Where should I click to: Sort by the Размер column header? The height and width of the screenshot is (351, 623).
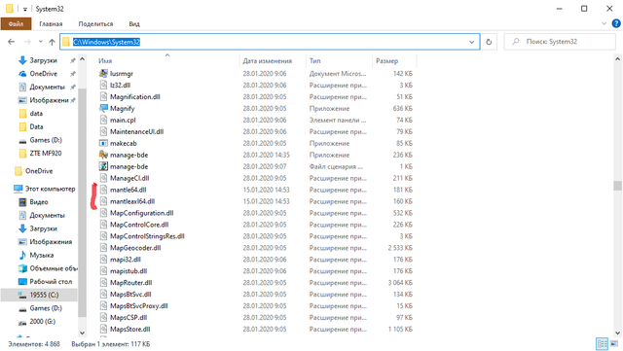387,60
